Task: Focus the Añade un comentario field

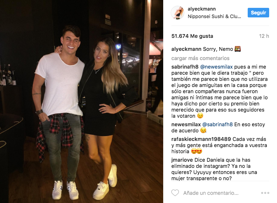Action: 211,193
